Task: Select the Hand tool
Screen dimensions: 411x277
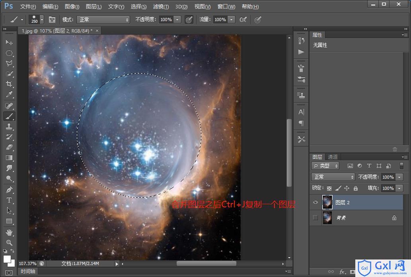Action: pos(9,232)
